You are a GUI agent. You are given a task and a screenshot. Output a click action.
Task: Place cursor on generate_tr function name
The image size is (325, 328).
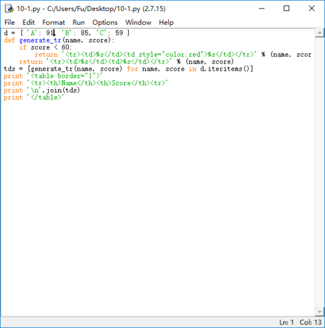pyautogui.click(x=40, y=40)
